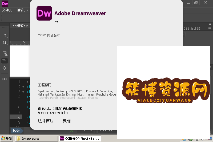Click the green check status icon
This screenshot has width=213, height=142.
pos(71,131)
